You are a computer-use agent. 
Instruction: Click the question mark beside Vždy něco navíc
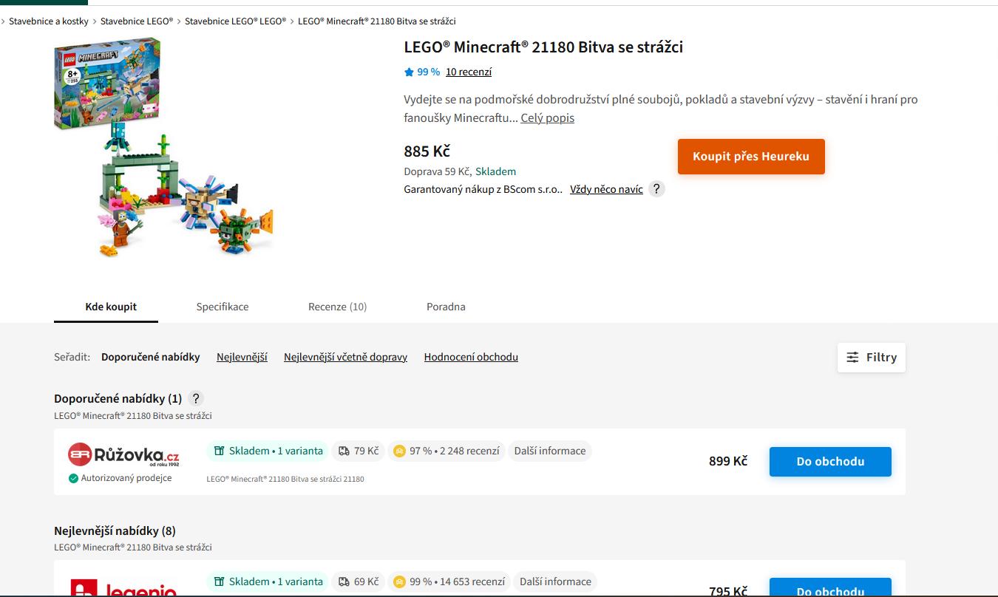coord(656,189)
